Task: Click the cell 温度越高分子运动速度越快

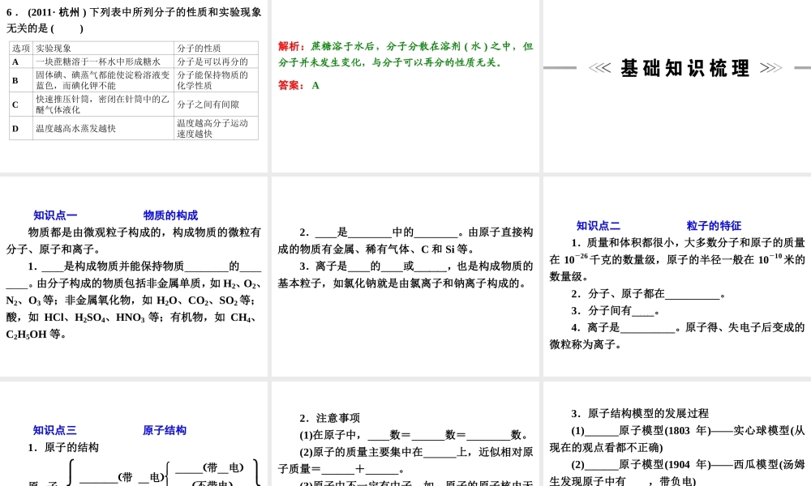Action: (x=217, y=128)
